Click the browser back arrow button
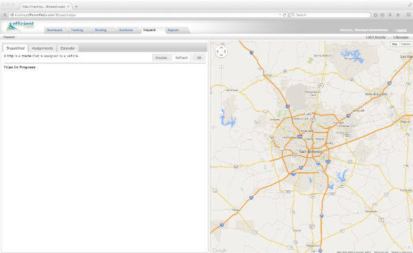The image size is (413, 253). coord(5,15)
